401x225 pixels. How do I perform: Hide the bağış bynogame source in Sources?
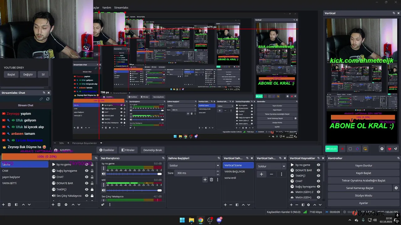point(87,171)
